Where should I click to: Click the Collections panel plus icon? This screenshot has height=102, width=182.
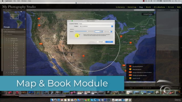(x=24, y=34)
